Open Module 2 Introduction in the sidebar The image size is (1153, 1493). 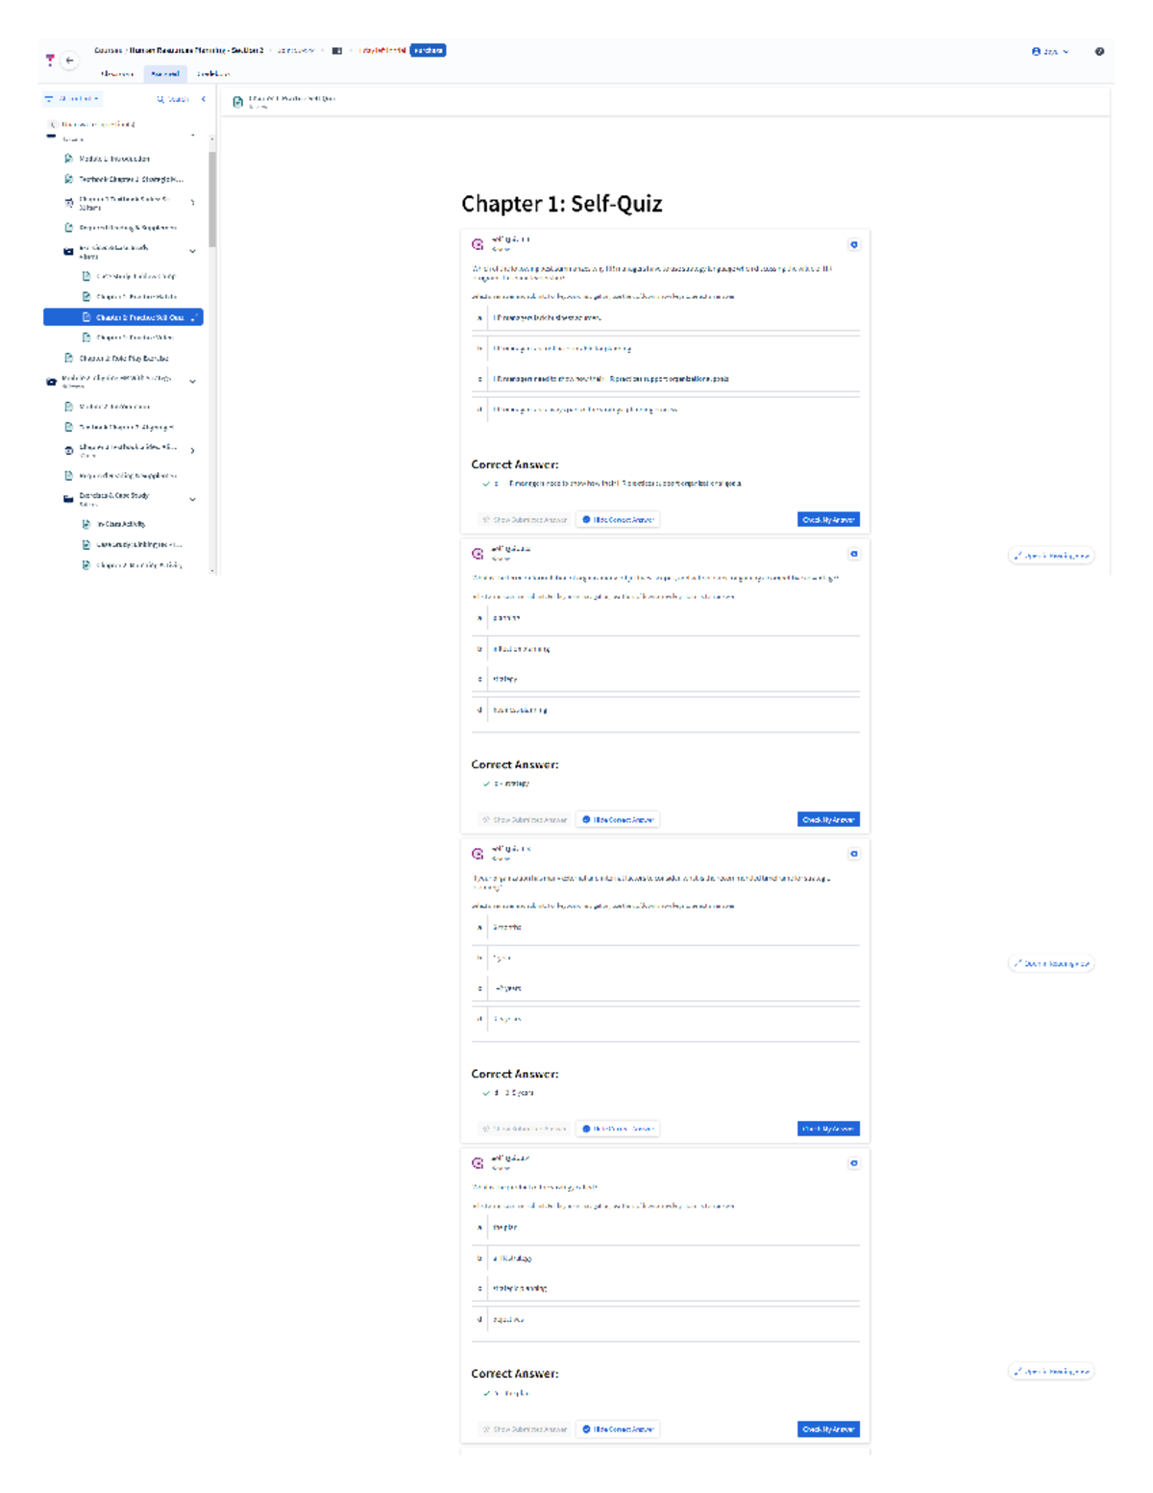click(x=114, y=407)
